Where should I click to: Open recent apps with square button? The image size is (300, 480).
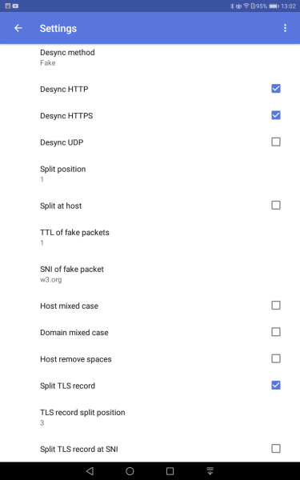[170, 471]
